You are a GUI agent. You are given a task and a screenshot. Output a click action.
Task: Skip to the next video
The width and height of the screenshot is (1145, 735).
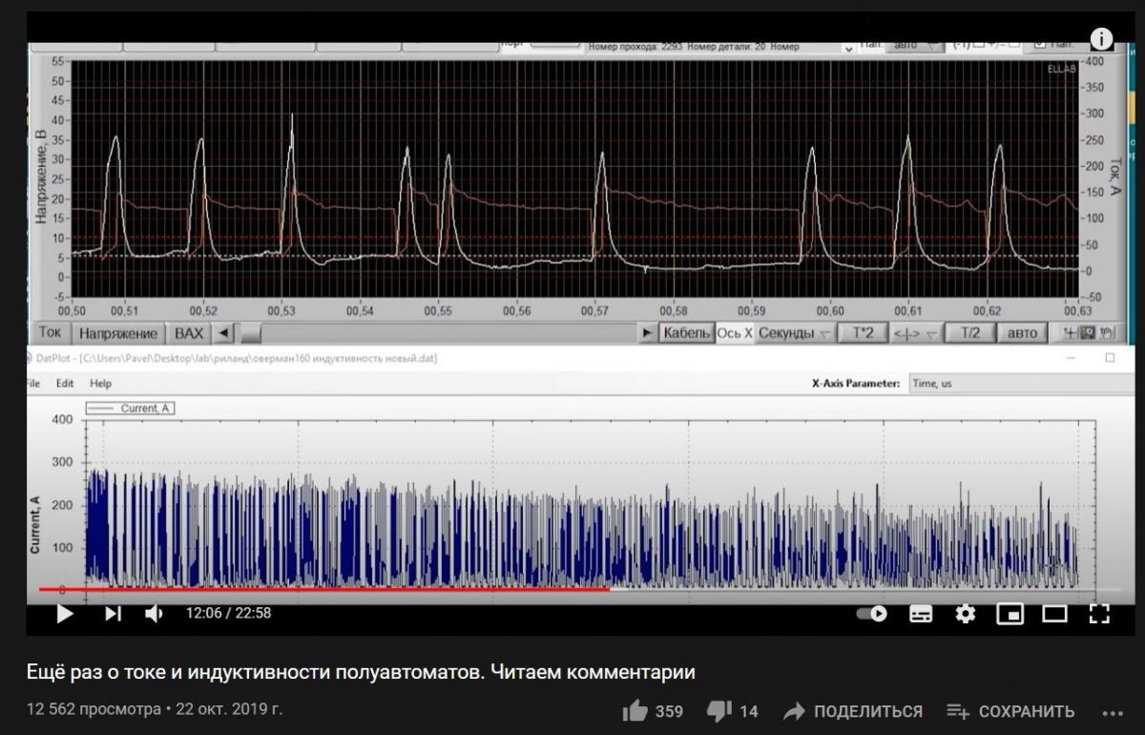113,614
